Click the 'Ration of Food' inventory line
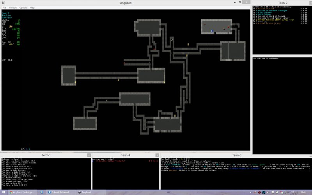The image size is (312, 195). coord(279,9)
